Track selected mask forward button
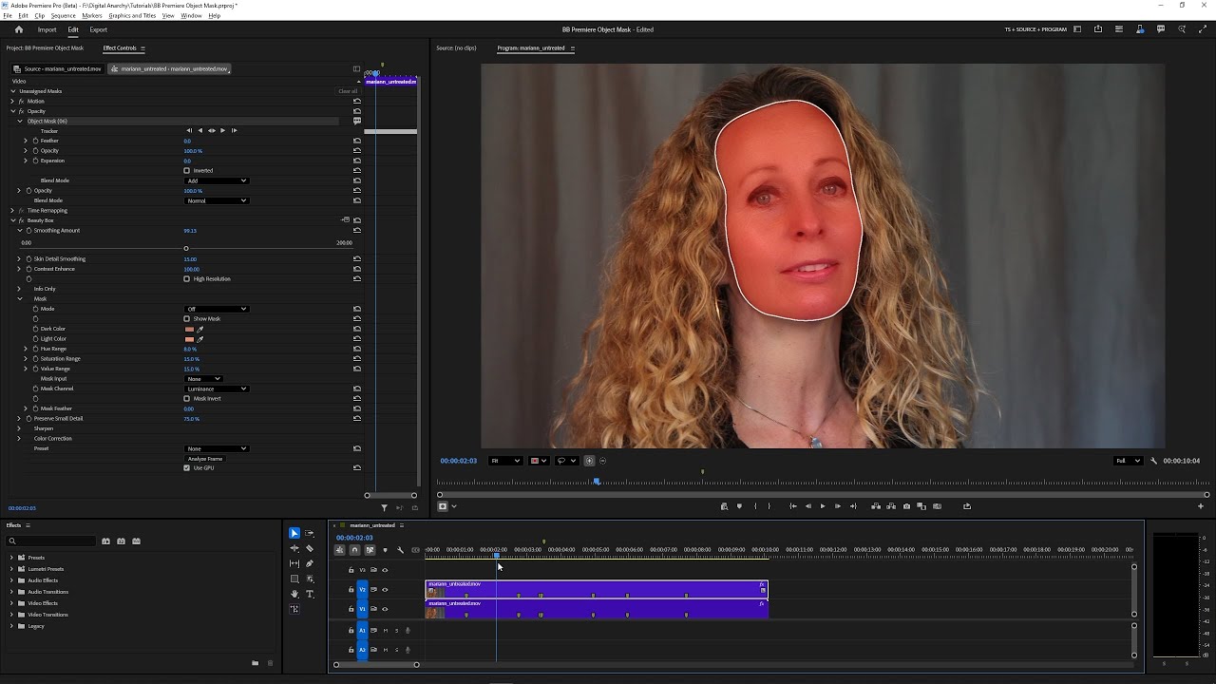Image resolution: width=1216 pixels, height=684 pixels. [x=223, y=130]
